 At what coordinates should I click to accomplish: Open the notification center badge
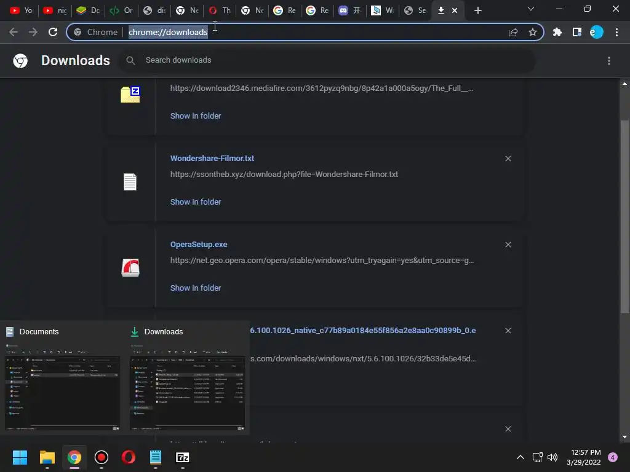pos(613,457)
